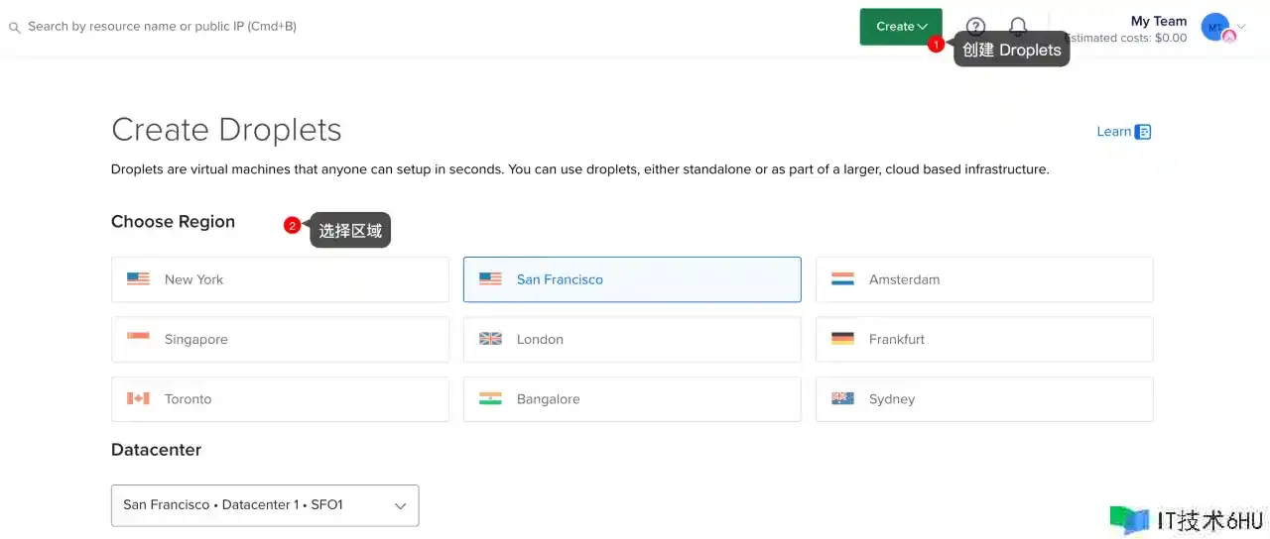Click the Learn documentation book icon
Image resolution: width=1270 pixels, height=539 pixels.
pyautogui.click(x=1143, y=132)
